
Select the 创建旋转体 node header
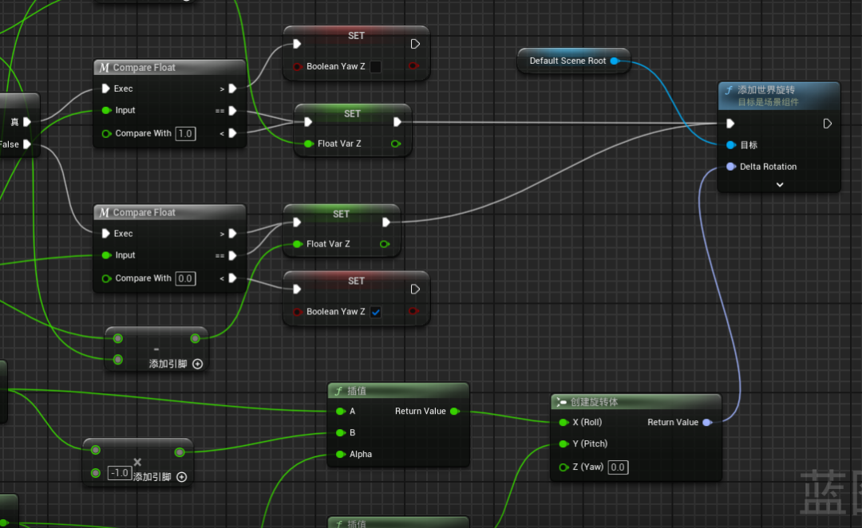coord(635,402)
